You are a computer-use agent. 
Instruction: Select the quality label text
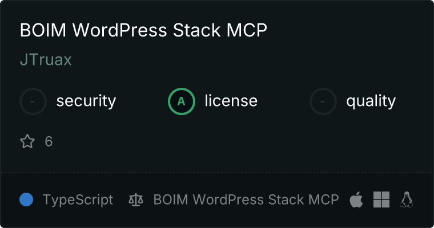371,101
